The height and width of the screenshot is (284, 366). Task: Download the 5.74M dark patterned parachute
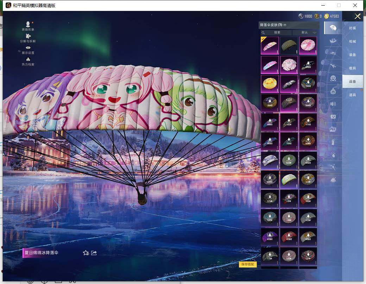tap(270, 198)
